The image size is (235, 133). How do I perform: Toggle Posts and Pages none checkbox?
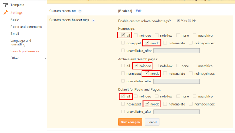click(178, 96)
